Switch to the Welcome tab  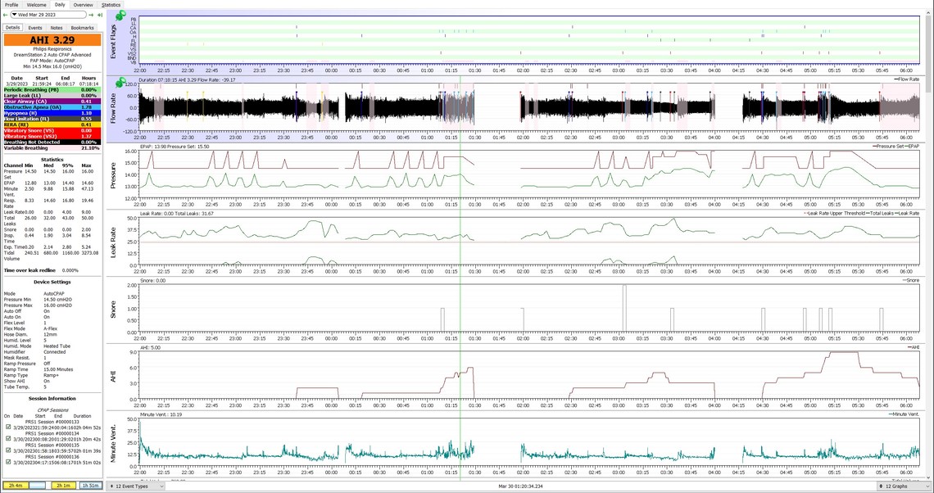36,4
